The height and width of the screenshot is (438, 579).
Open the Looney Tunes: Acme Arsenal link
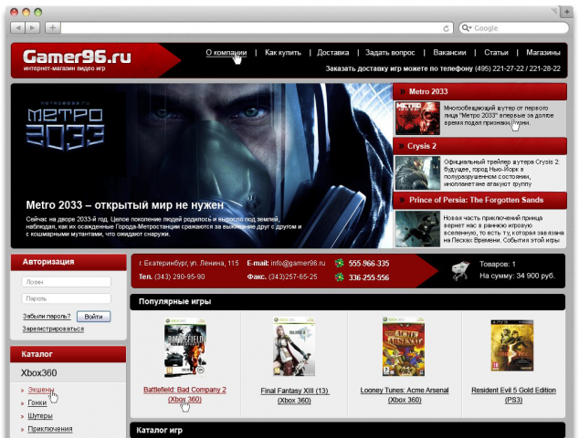pyautogui.click(x=405, y=395)
